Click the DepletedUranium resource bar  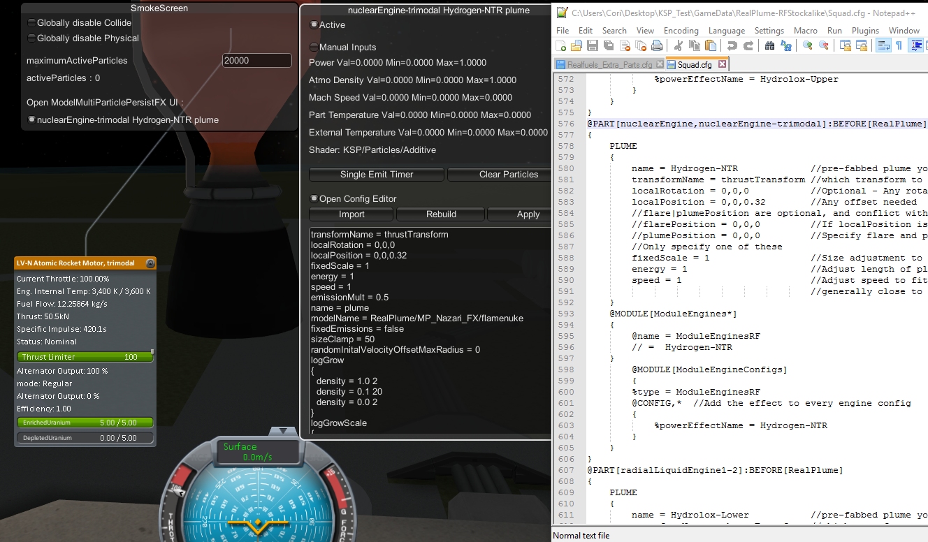coord(85,438)
